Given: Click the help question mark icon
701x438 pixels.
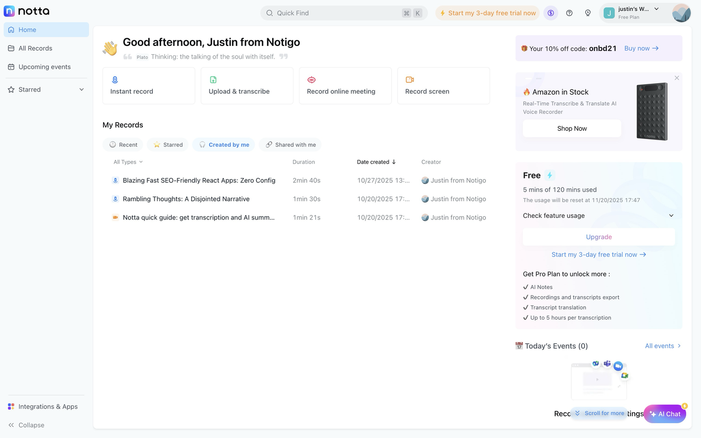Looking at the screenshot, I should [x=569, y=13].
